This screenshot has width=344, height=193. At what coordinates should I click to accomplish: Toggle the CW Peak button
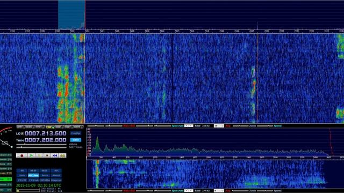pos(33,180)
